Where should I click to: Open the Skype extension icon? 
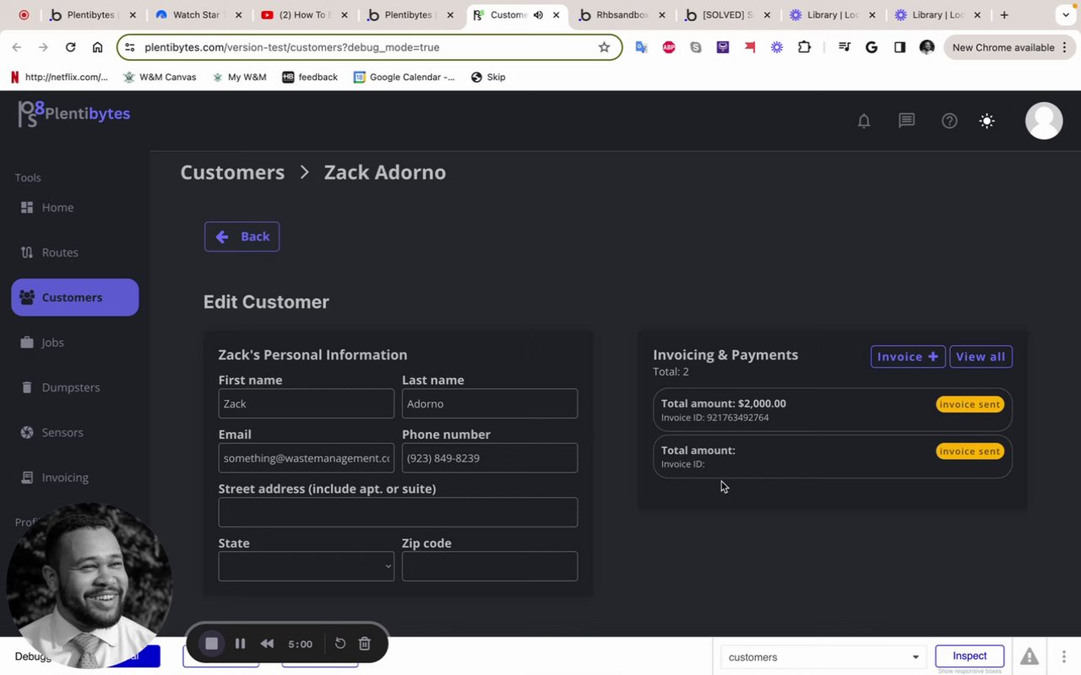tap(696, 47)
